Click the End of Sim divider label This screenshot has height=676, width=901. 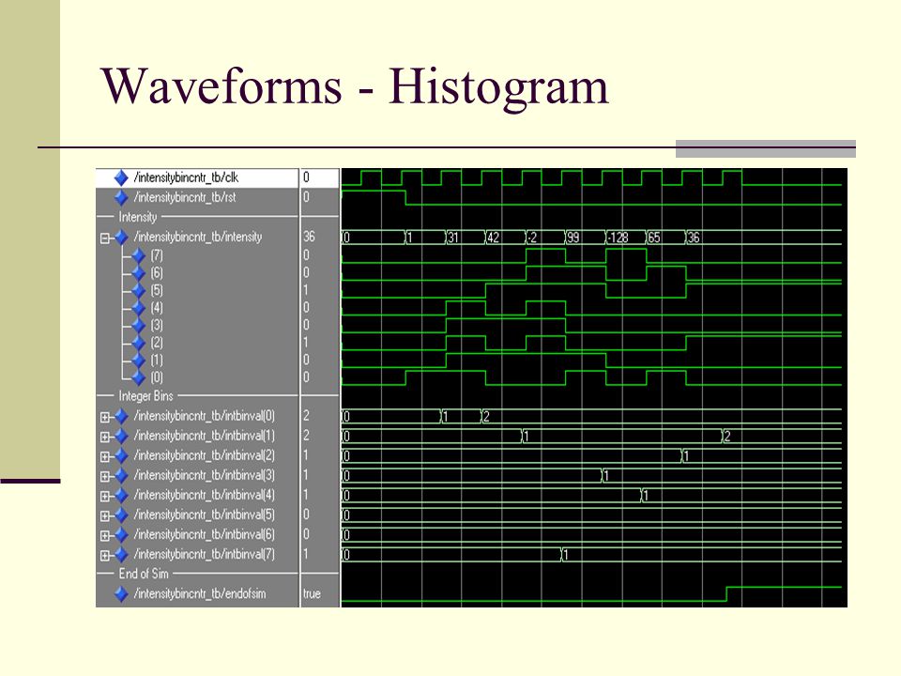(x=144, y=574)
